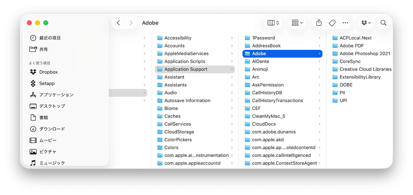Screen dimensions: 413x195
Task: Open Spotlight search via the magnifying glass
Action: [383, 23]
